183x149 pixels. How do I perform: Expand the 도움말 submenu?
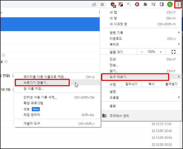coord(141,97)
